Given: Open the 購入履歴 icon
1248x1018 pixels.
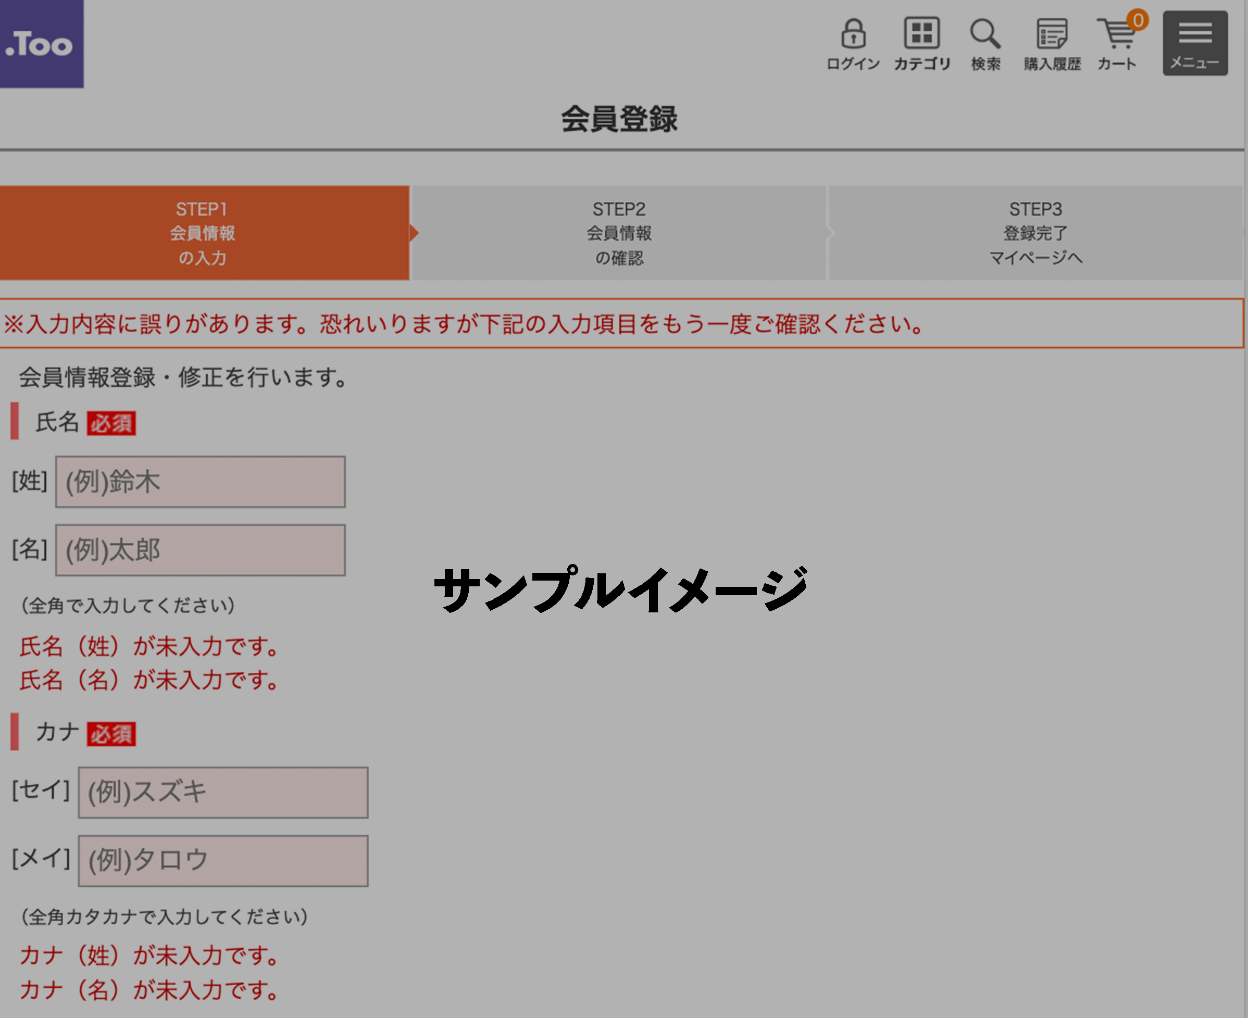Looking at the screenshot, I should pyautogui.click(x=1052, y=34).
